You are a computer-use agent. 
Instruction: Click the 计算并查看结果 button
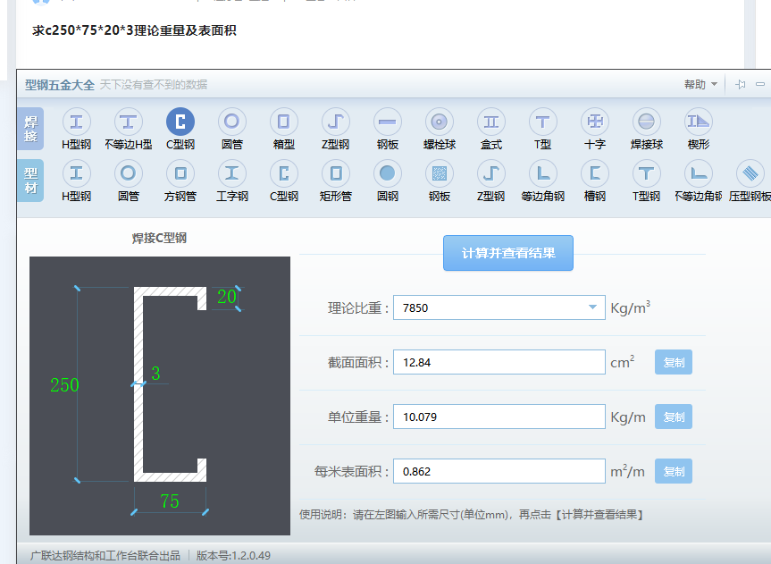(507, 253)
